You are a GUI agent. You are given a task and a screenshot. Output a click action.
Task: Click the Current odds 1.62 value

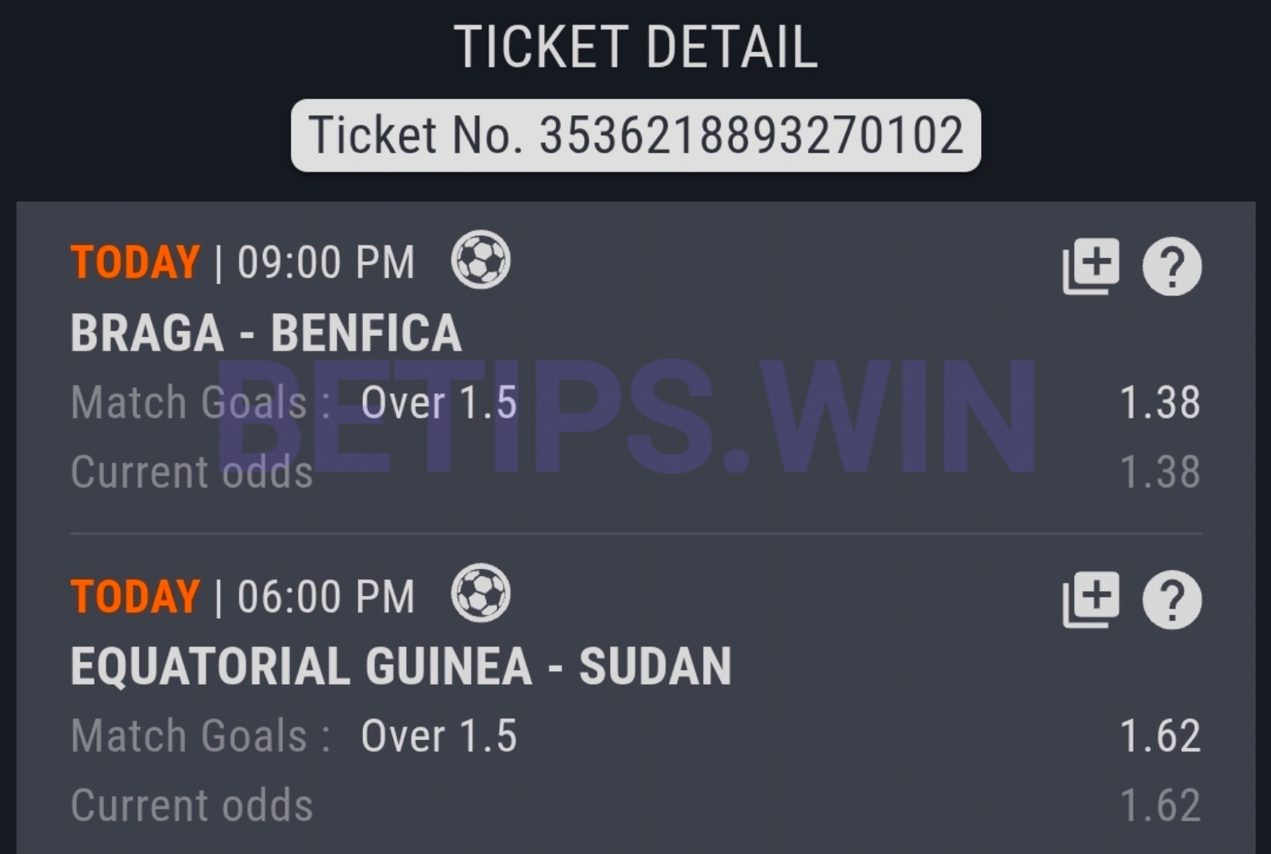[1159, 805]
